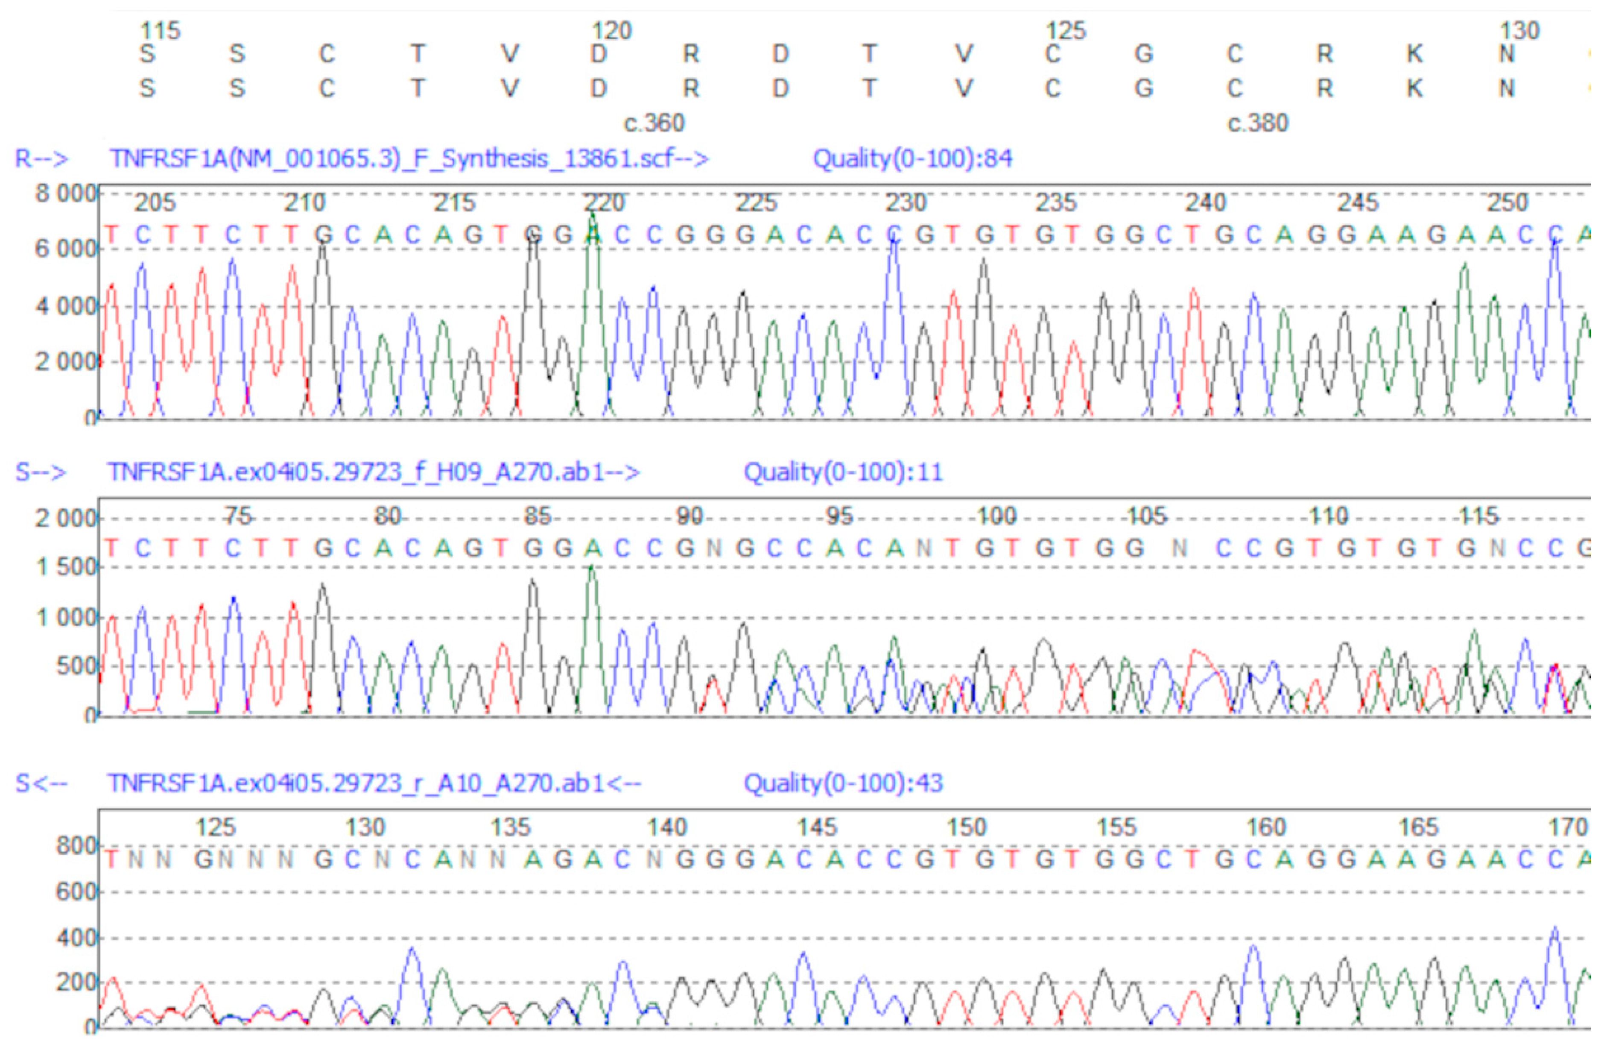Click the Quality(0-100):84 score
The height and width of the screenshot is (1047, 1604).
(x=912, y=160)
